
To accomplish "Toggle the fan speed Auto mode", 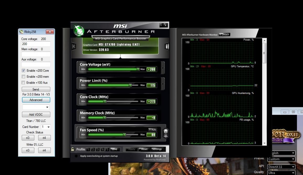I will [x=153, y=130].
